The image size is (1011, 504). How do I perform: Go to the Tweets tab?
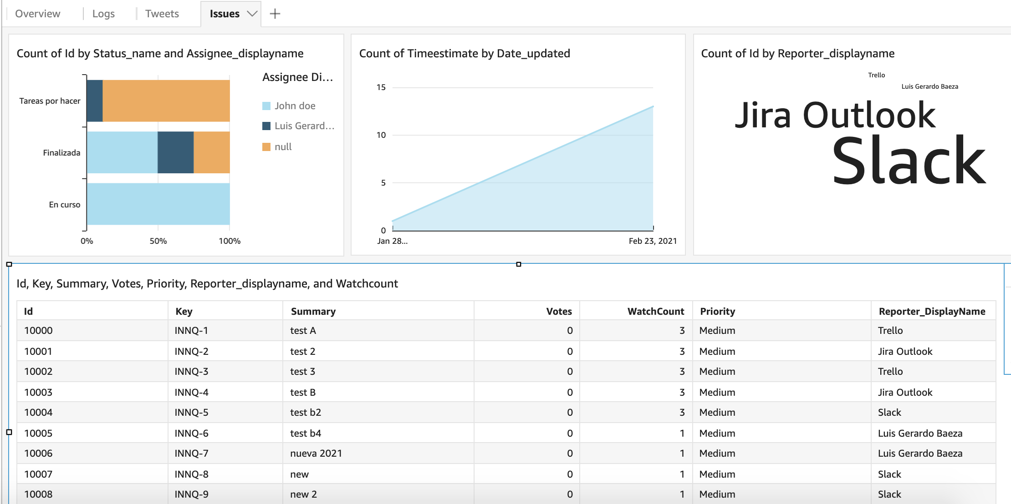[x=162, y=14]
